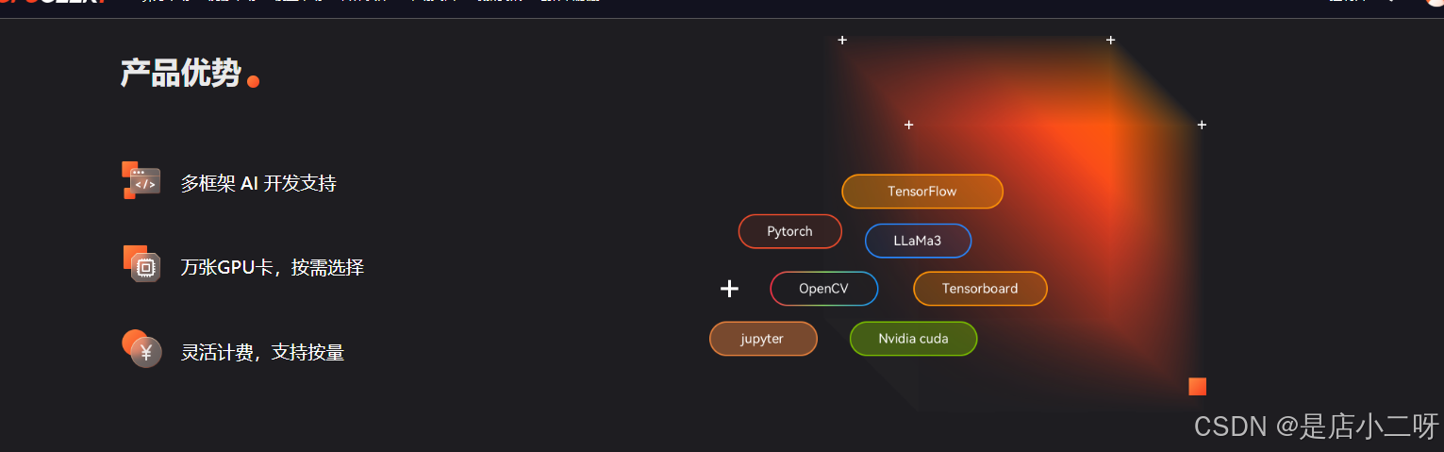The image size is (1444, 452).
Task: Select the 多框架 AI 开发支持 advantage
Action: click(x=258, y=183)
